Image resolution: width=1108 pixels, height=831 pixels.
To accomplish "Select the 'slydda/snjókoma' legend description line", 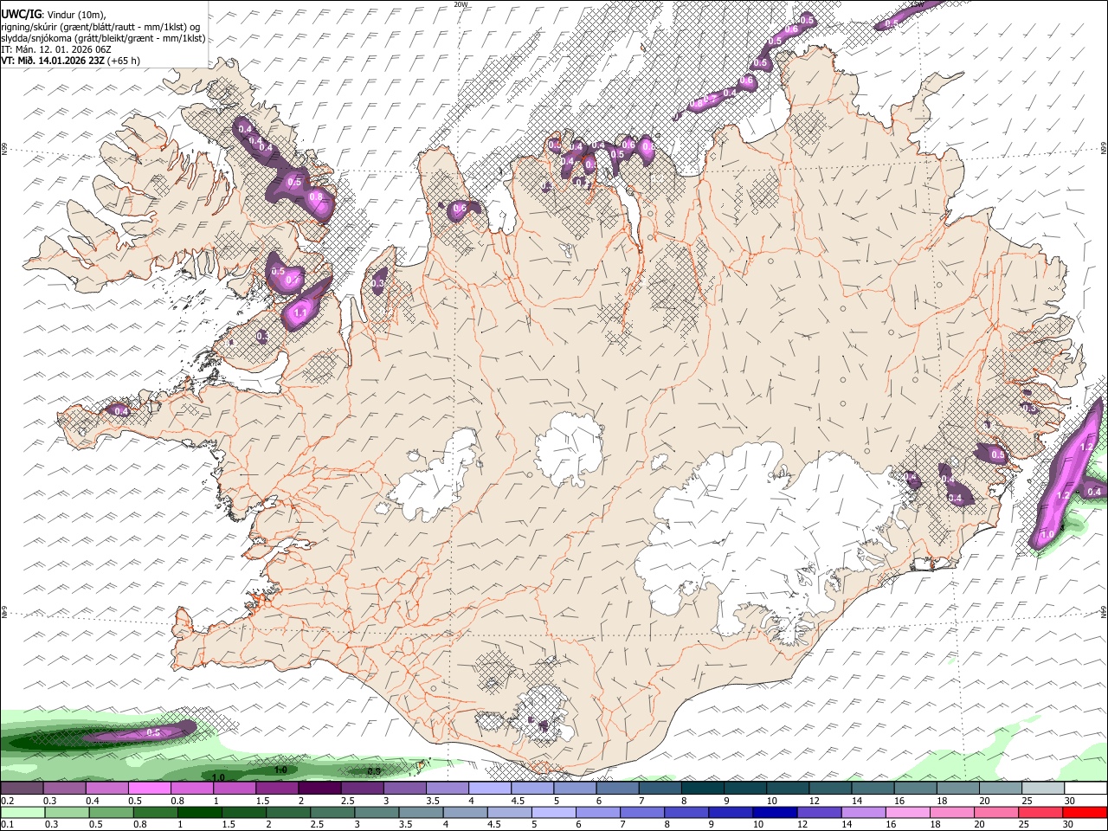I will click(x=103, y=38).
